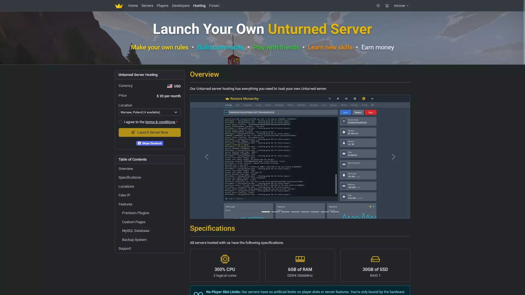Click the page vertical scrollbar

click(x=524, y=32)
